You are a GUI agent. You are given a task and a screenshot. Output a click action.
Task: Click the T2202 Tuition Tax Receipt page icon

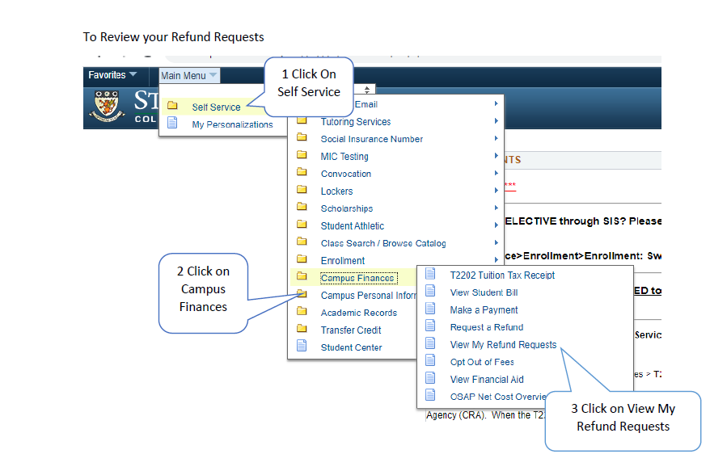click(430, 274)
